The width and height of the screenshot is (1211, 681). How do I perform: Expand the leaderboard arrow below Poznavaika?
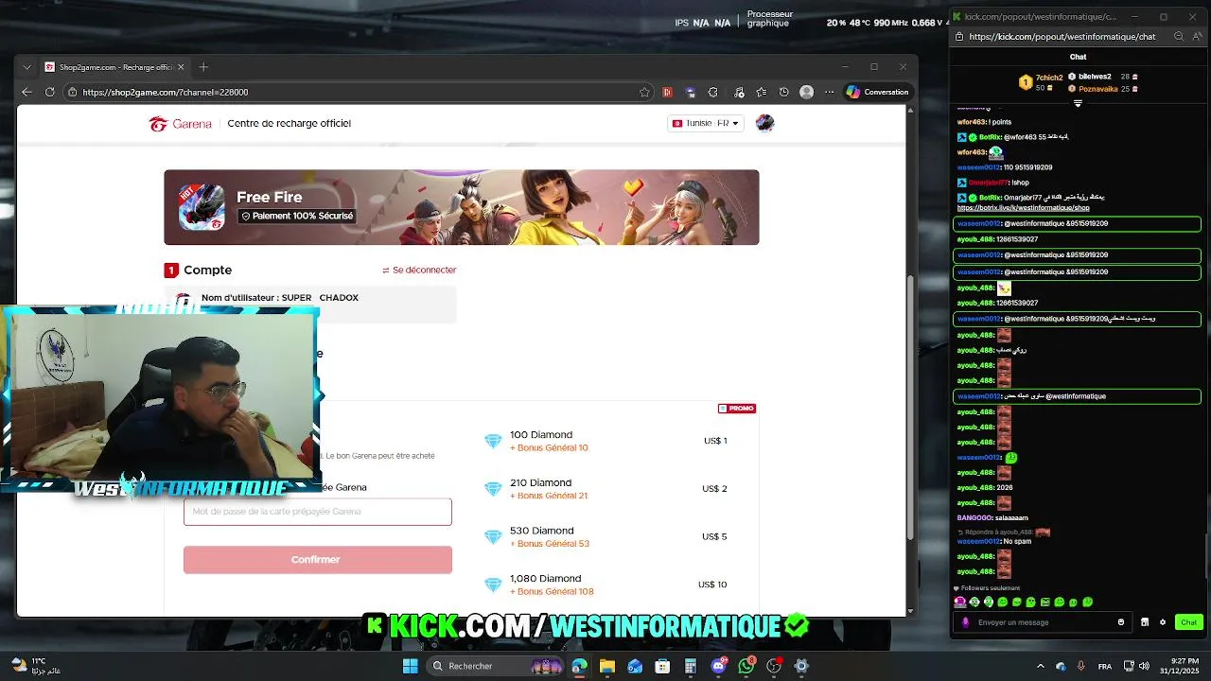coord(1078,103)
